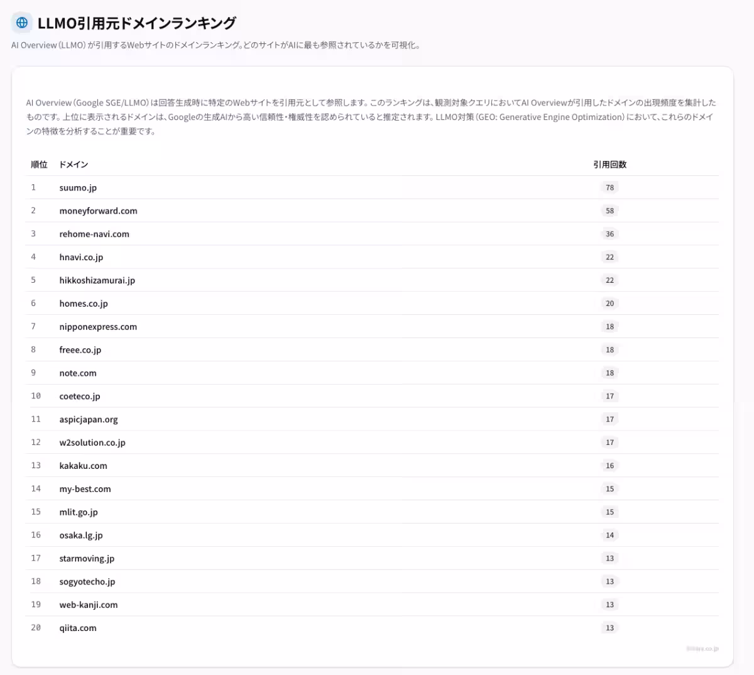754x675 pixels.
Task: Click rank number 15 in mlit.go.jp row
Action: pos(36,512)
